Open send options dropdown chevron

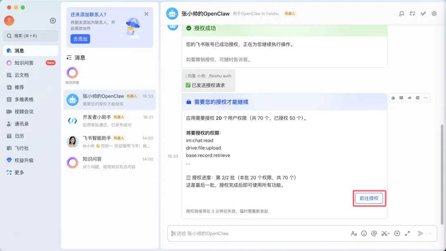(430, 234)
